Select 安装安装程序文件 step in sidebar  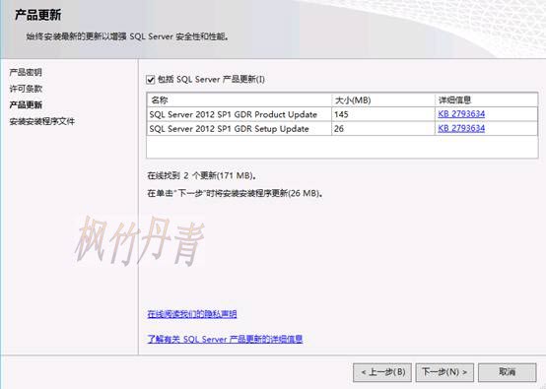[42, 121]
